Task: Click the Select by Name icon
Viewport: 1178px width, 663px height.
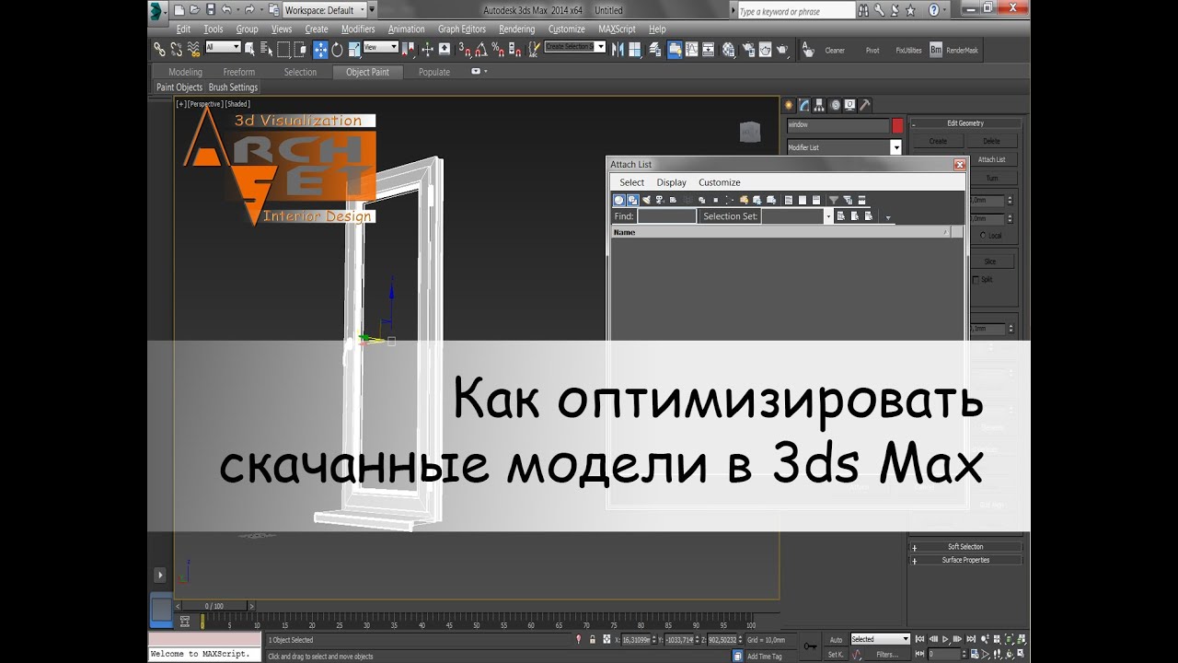Action: coord(267,49)
